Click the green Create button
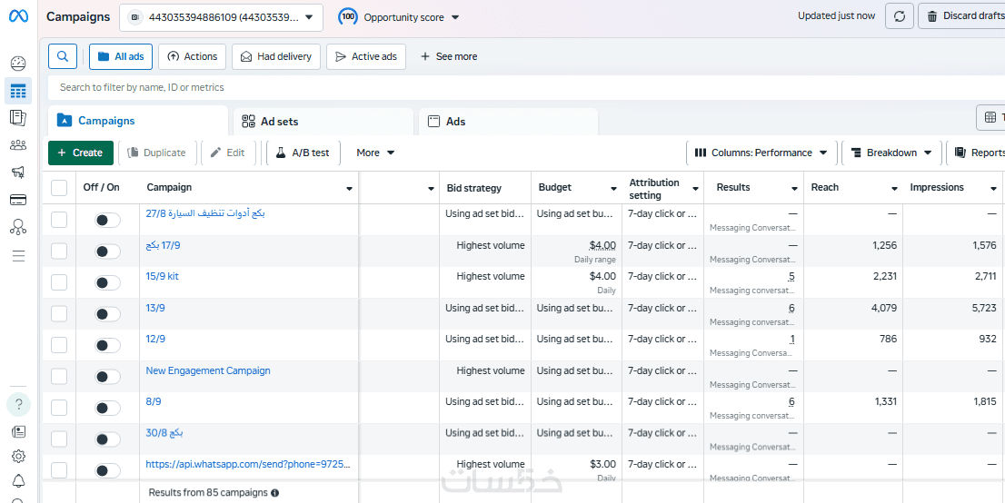The height and width of the screenshot is (503, 1005). pos(81,153)
